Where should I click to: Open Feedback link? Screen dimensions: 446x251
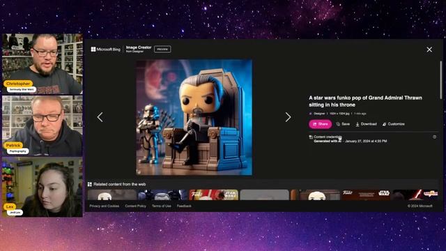[x=184, y=206]
